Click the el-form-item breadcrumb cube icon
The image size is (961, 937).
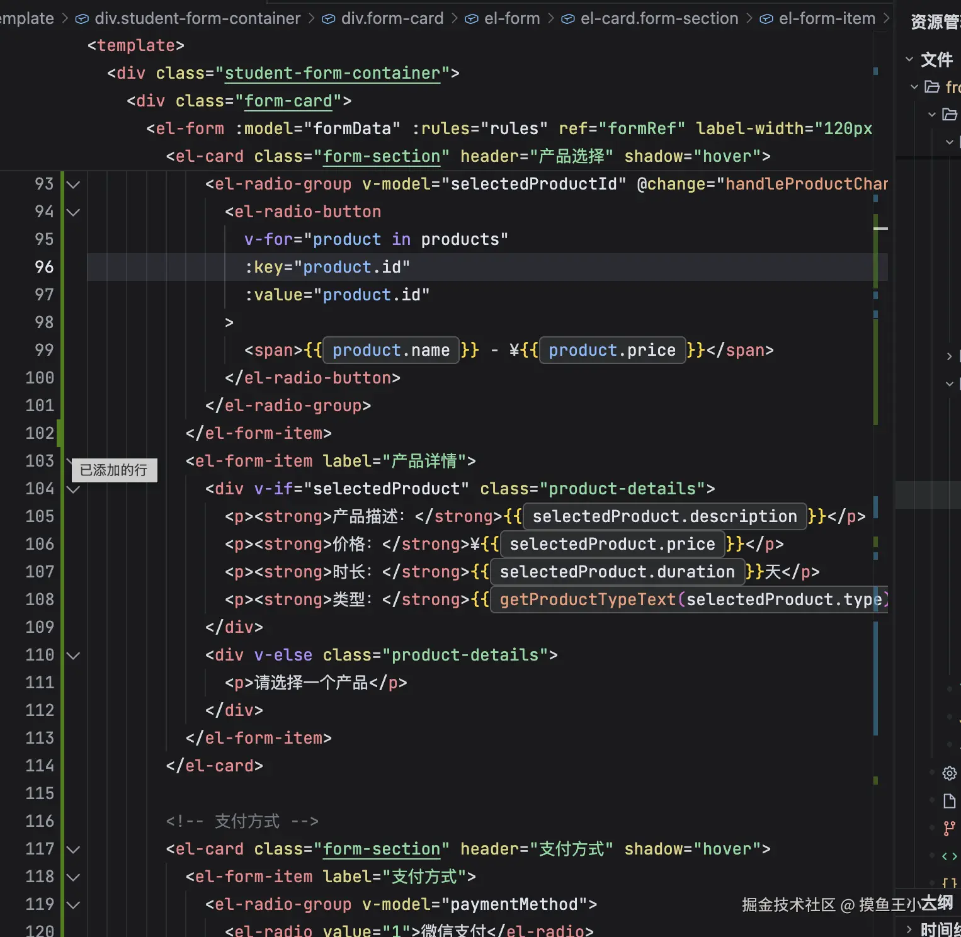click(x=766, y=19)
